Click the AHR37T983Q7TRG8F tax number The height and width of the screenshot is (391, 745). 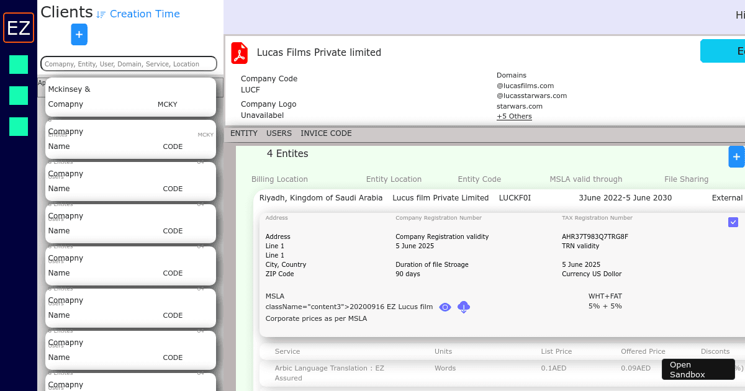click(595, 237)
